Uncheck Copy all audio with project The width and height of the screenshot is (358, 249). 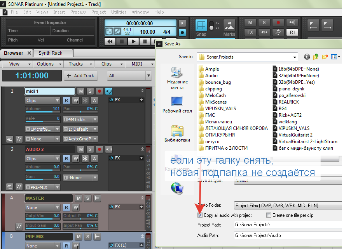(x=200, y=215)
